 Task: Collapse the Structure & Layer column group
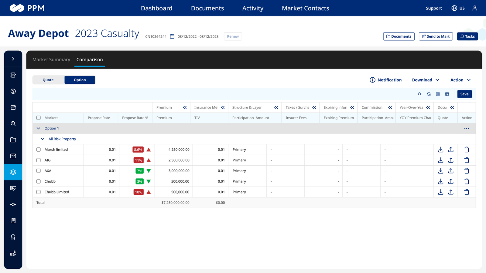[x=276, y=107]
